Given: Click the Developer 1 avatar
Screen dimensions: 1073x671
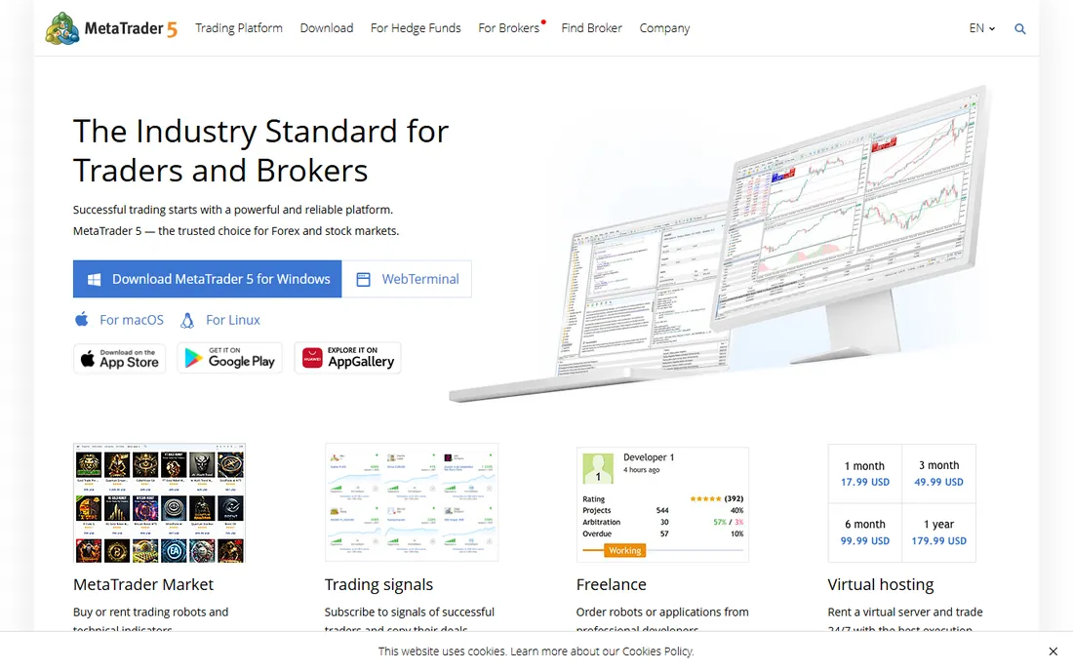Looking at the screenshot, I should [598, 468].
